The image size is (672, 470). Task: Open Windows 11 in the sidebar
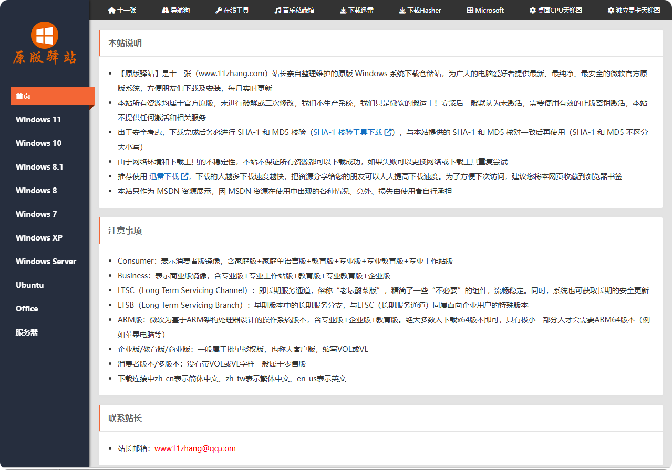(x=38, y=120)
